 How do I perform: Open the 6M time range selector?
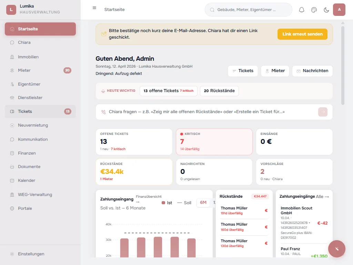point(203,203)
